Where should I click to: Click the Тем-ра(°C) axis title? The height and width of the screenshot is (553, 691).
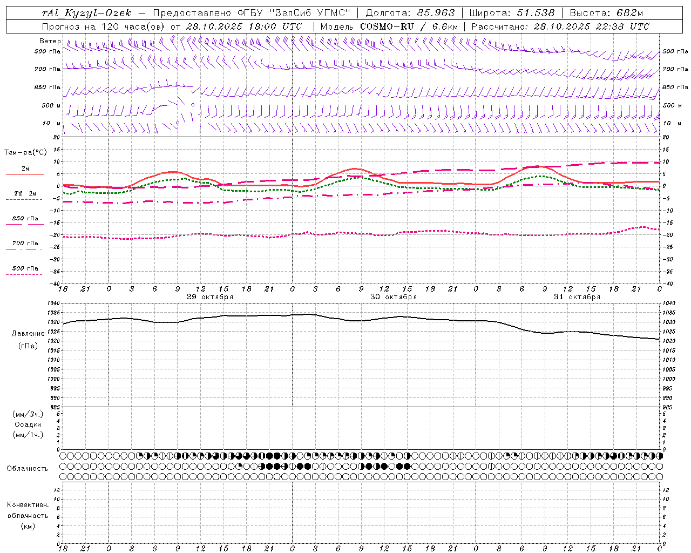pyautogui.click(x=25, y=153)
